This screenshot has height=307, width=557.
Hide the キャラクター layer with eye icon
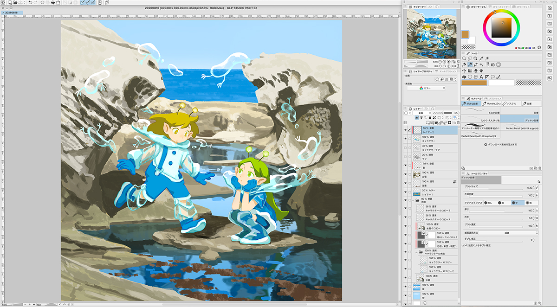(x=405, y=139)
